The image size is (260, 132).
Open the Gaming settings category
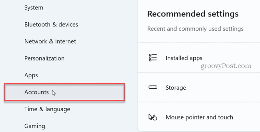[34, 126]
